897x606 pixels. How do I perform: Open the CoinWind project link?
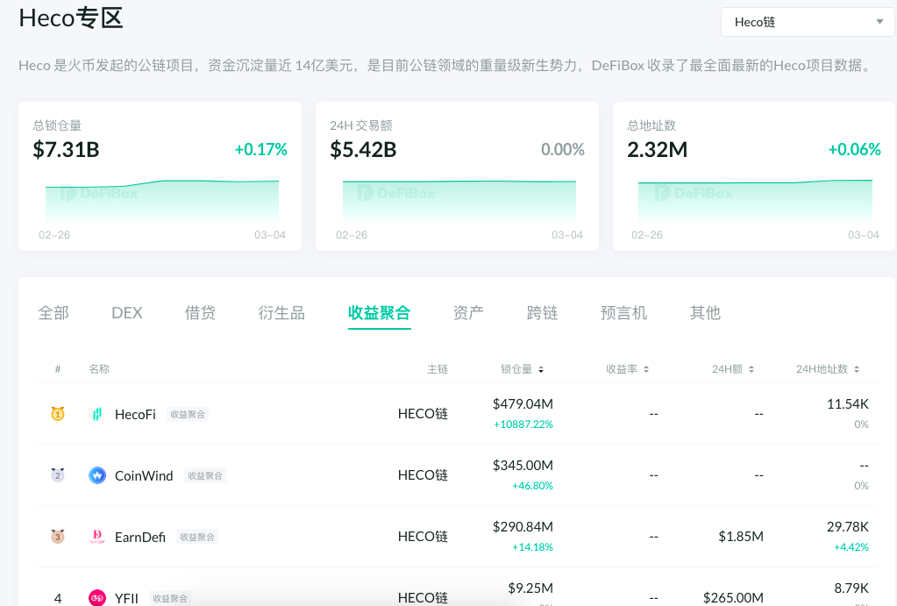[x=144, y=475]
